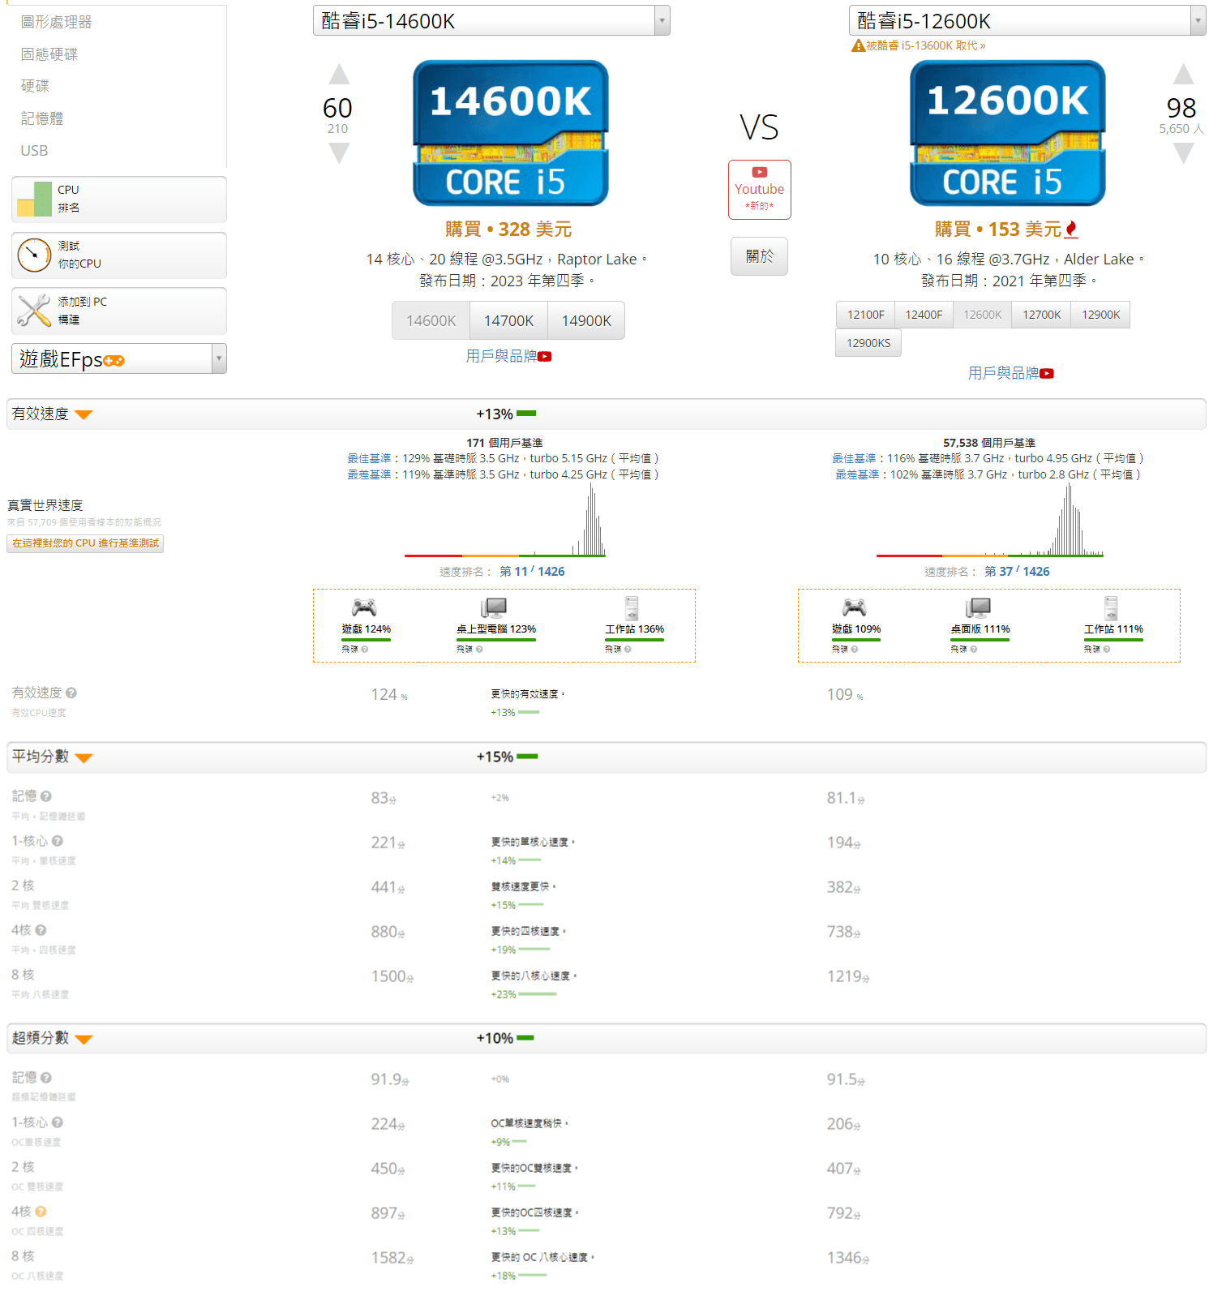Select the greyed 14600K tab
Viewport: 1209px width, 1300px height.
point(431,321)
